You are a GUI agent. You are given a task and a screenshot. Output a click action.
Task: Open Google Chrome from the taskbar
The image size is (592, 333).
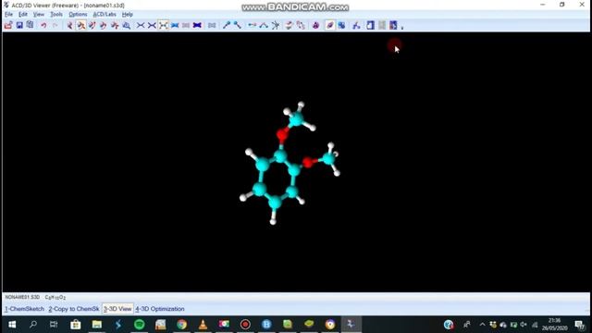(181, 325)
